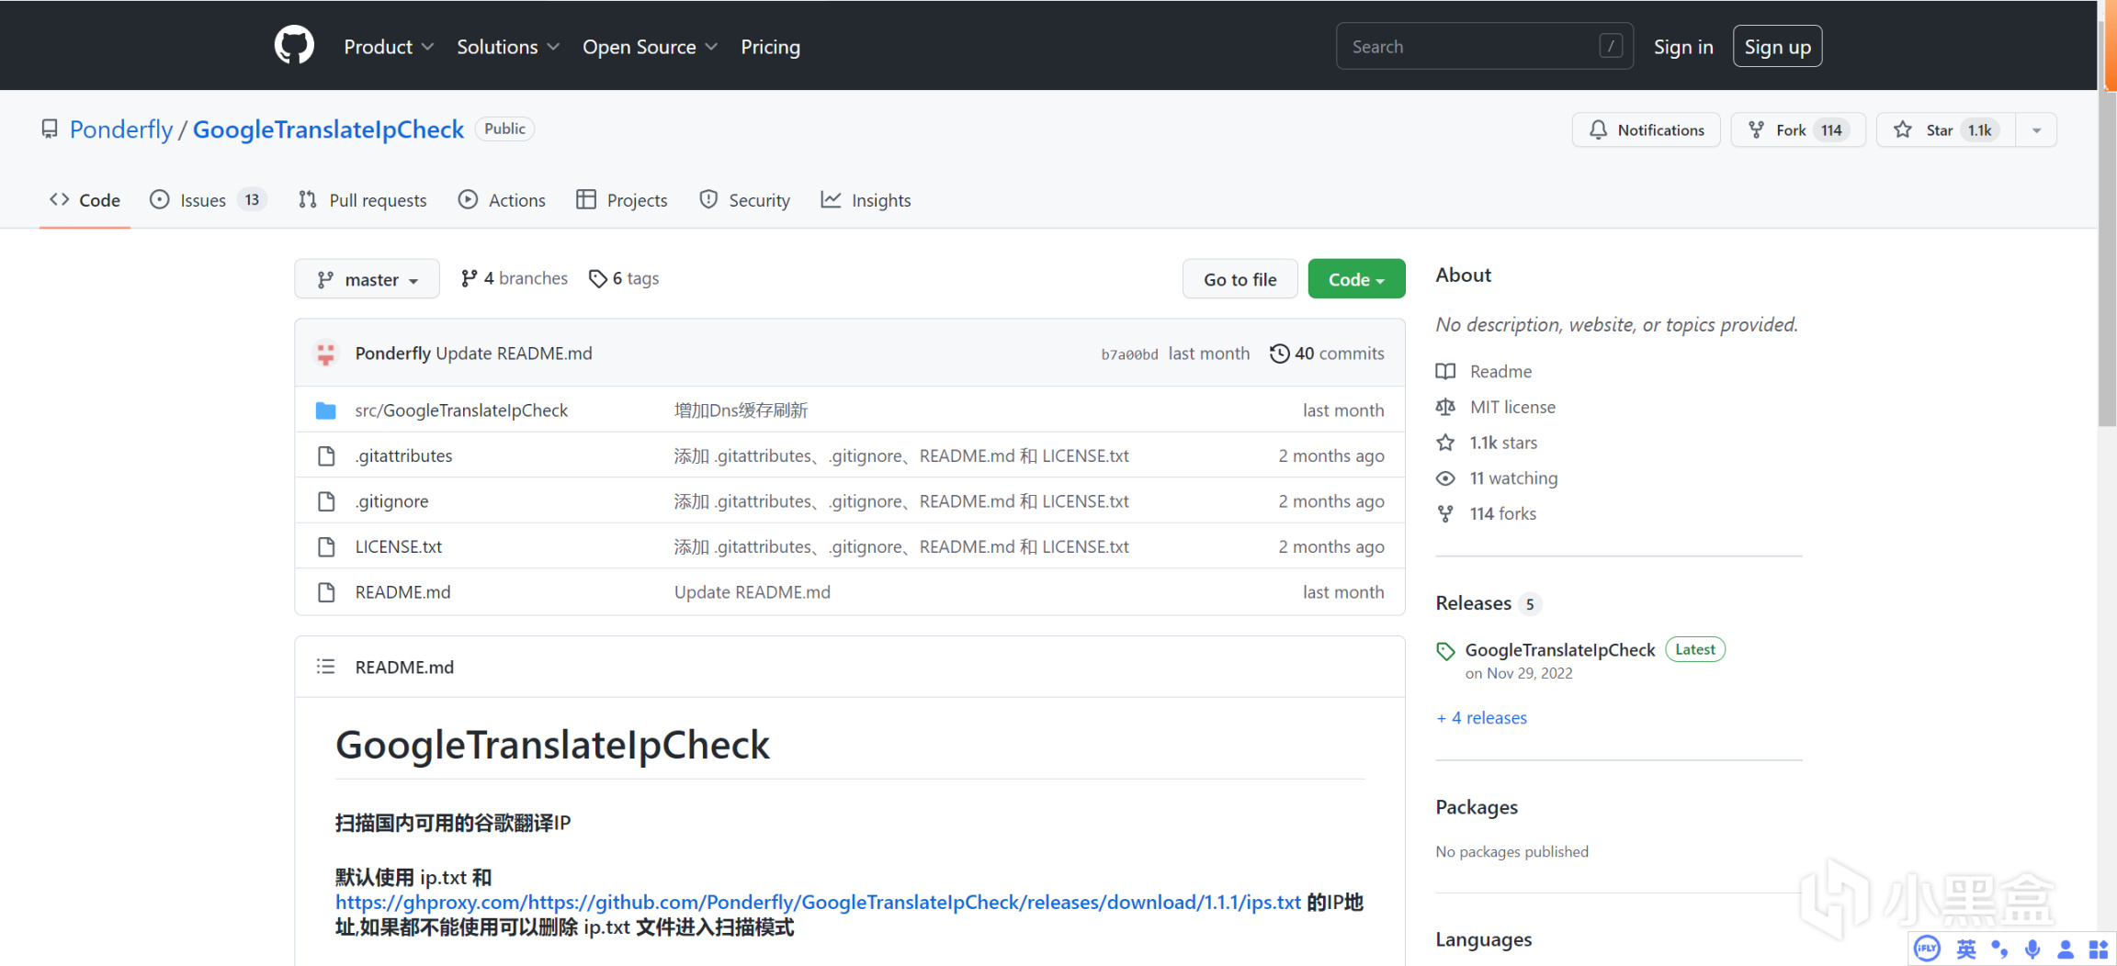The width and height of the screenshot is (2117, 966).
Task: Expand the Product menu
Action: [x=389, y=47]
